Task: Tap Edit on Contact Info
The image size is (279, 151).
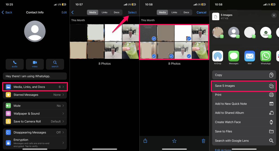Action: [64, 12]
